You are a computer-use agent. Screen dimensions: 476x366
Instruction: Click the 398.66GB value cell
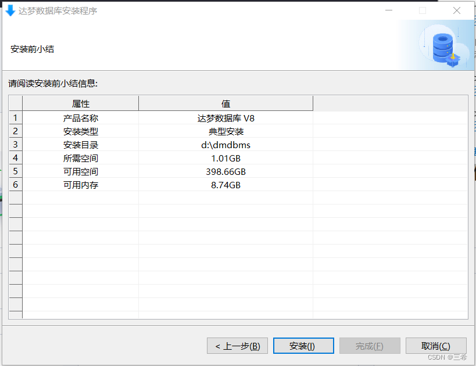[226, 171]
